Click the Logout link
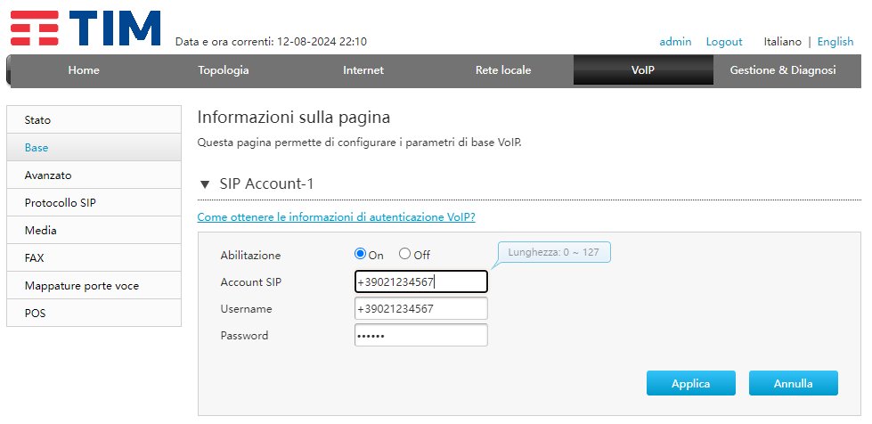The width and height of the screenshot is (872, 424). pos(723,42)
